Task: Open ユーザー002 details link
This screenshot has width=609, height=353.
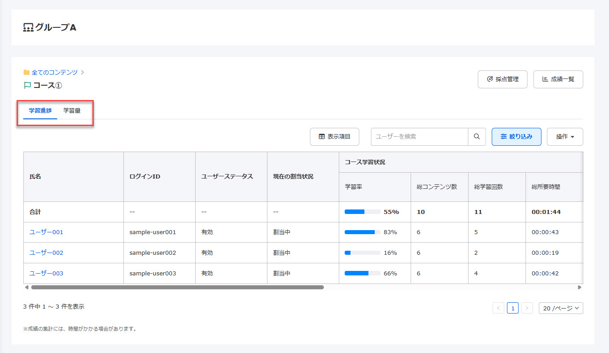Action: pos(46,253)
